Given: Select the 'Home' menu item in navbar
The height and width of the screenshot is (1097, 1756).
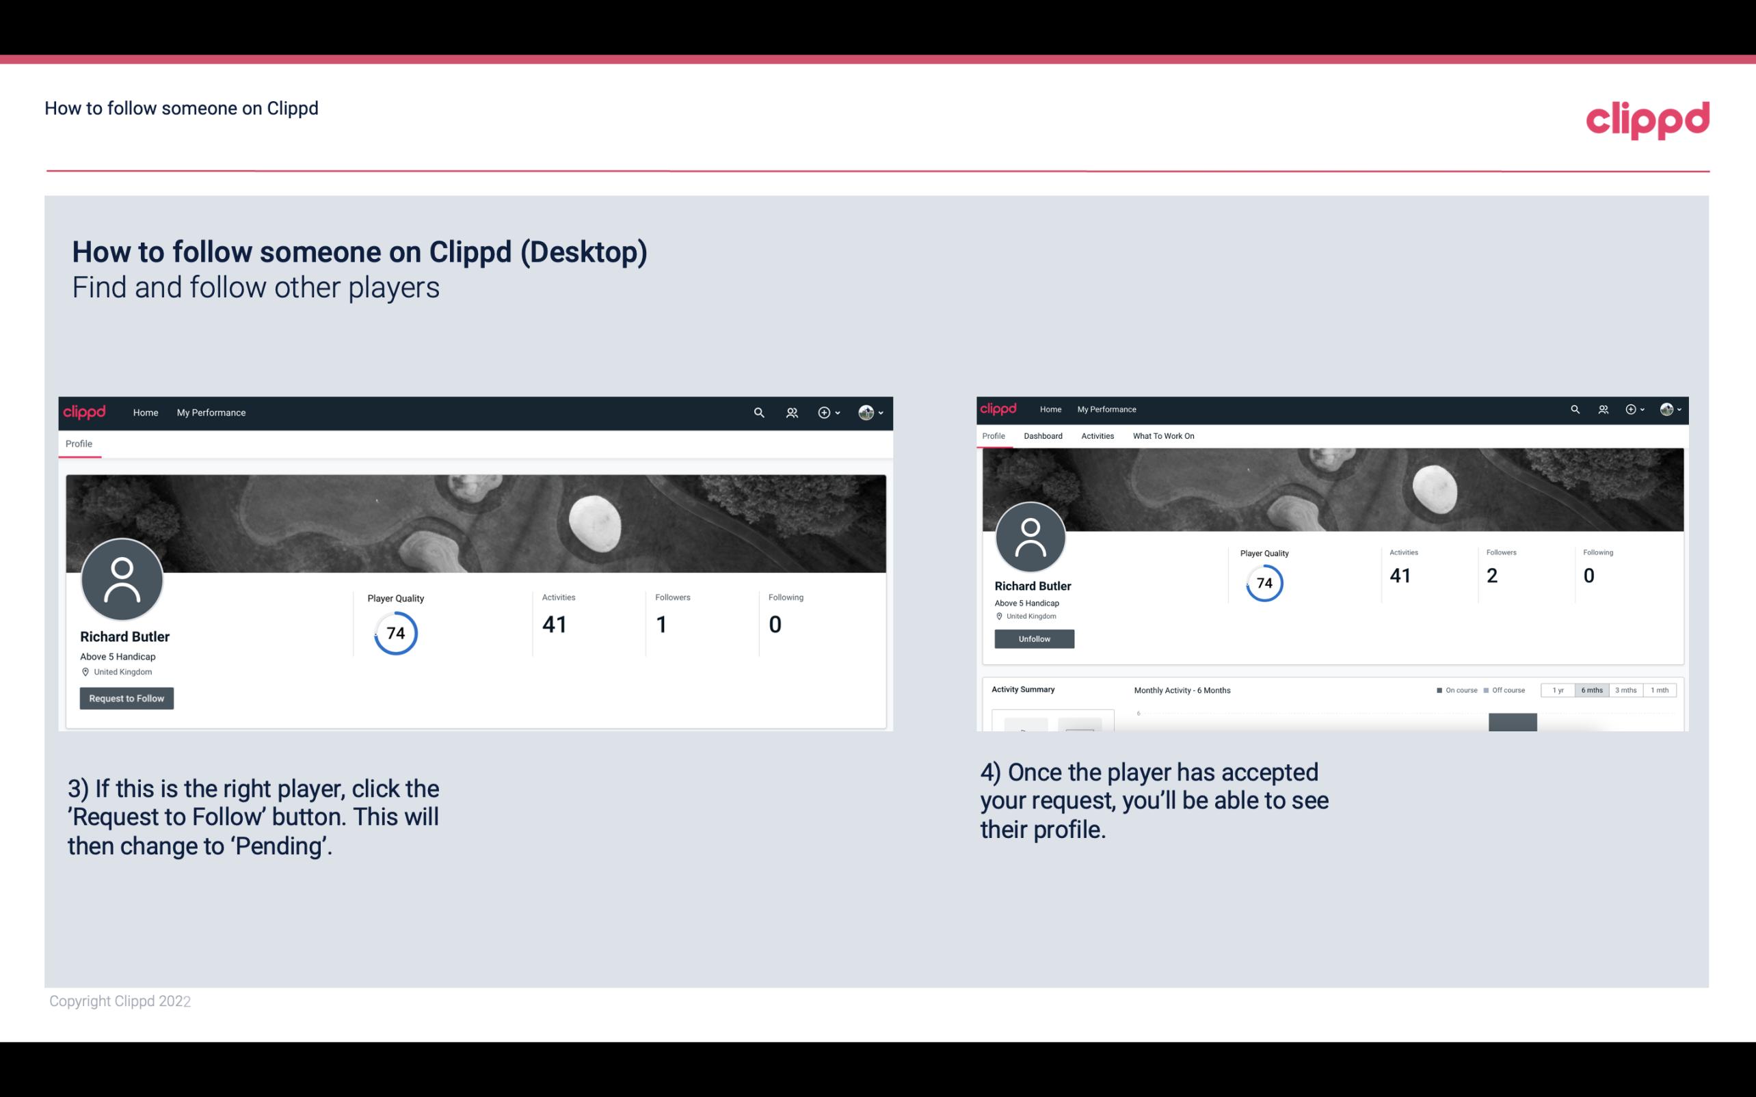Looking at the screenshot, I should [146, 412].
